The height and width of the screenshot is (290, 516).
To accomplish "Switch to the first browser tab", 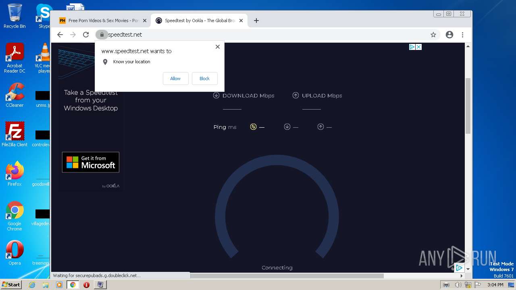I will click(103, 21).
